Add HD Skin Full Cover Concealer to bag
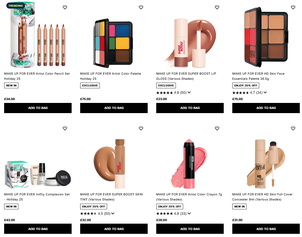This screenshot has width=302, height=237. (266, 229)
